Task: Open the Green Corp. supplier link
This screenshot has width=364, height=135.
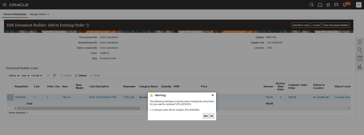Action: pos(272,37)
